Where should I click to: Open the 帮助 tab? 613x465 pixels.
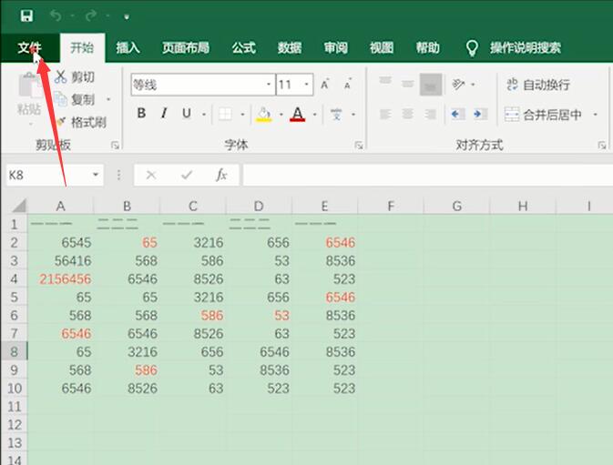[428, 48]
